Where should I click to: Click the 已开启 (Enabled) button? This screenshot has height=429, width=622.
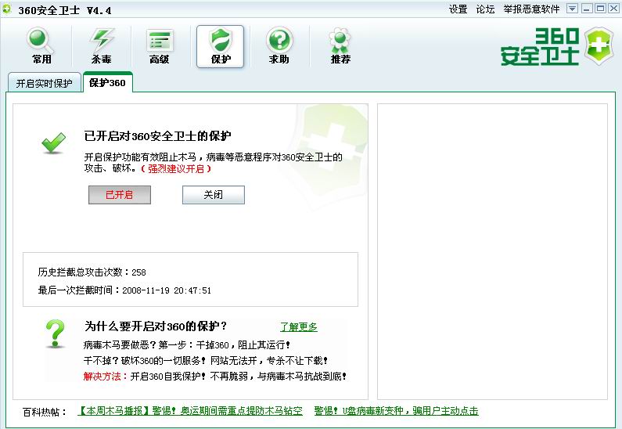click(x=120, y=195)
